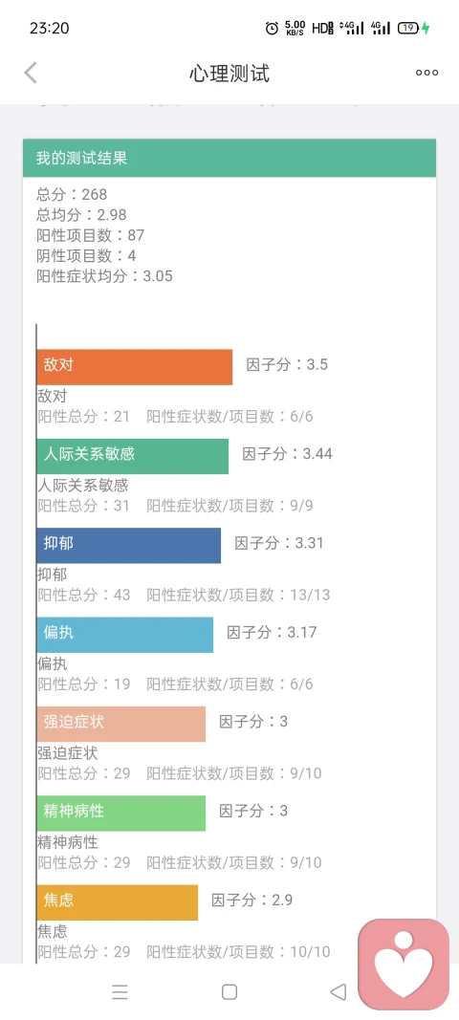The width and height of the screenshot is (459, 1020).
Task: Tap the 阳性症状均分：3.05 line
Action: click(104, 276)
